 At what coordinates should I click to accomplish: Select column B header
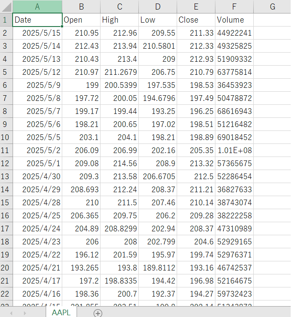tap(81, 7)
